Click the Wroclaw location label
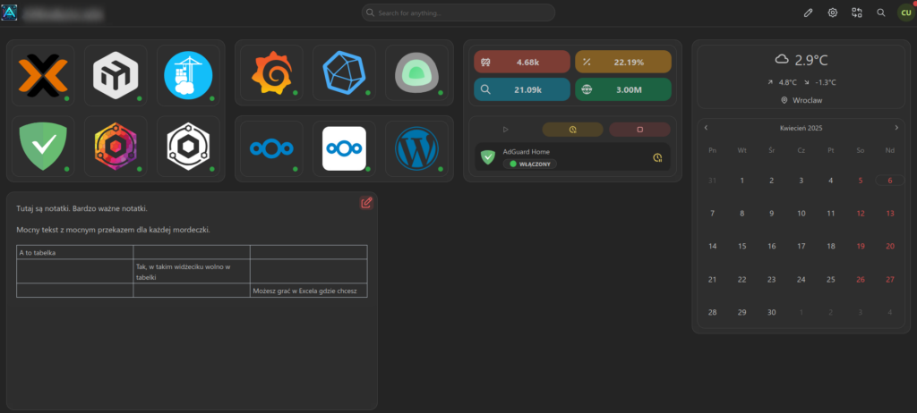This screenshot has height=413, width=917. [807, 100]
